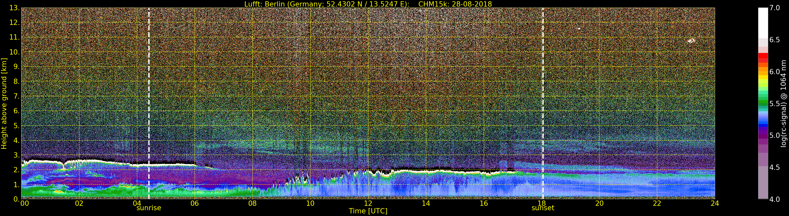Image resolution: width=789 pixels, height=216 pixels.
Task: Click the '14' time axis tick label
Action: coord(426,203)
